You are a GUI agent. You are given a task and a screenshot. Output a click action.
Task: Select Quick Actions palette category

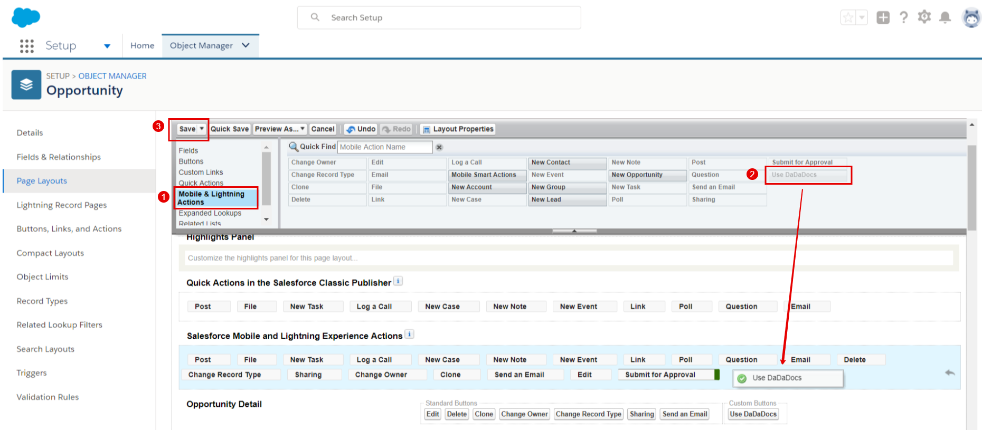point(201,183)
